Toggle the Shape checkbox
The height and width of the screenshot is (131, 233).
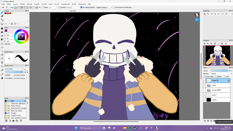(x=43, y=8)
